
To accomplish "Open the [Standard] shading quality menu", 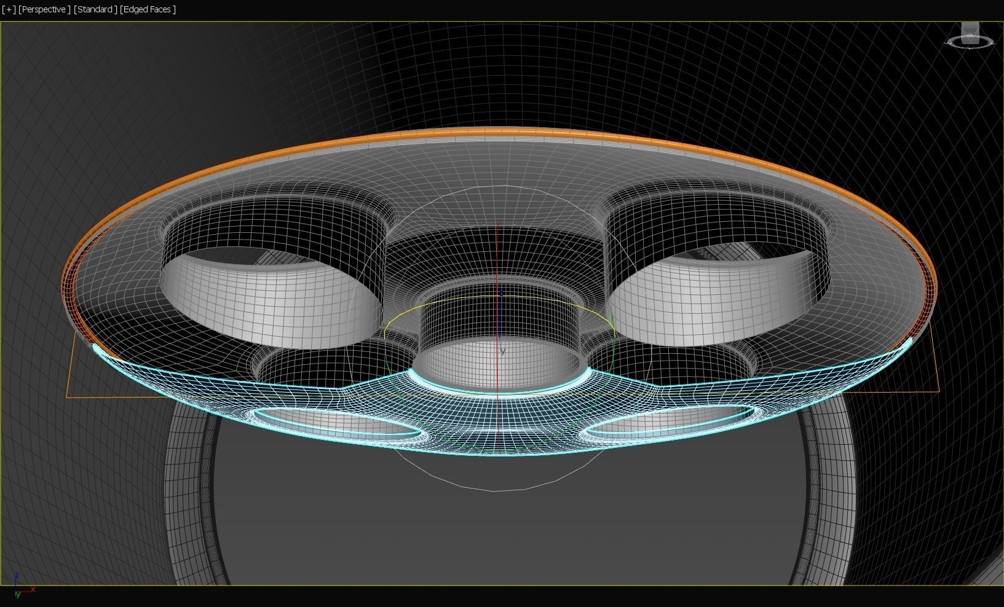I will pyautogui.click(x=95, y=9).
